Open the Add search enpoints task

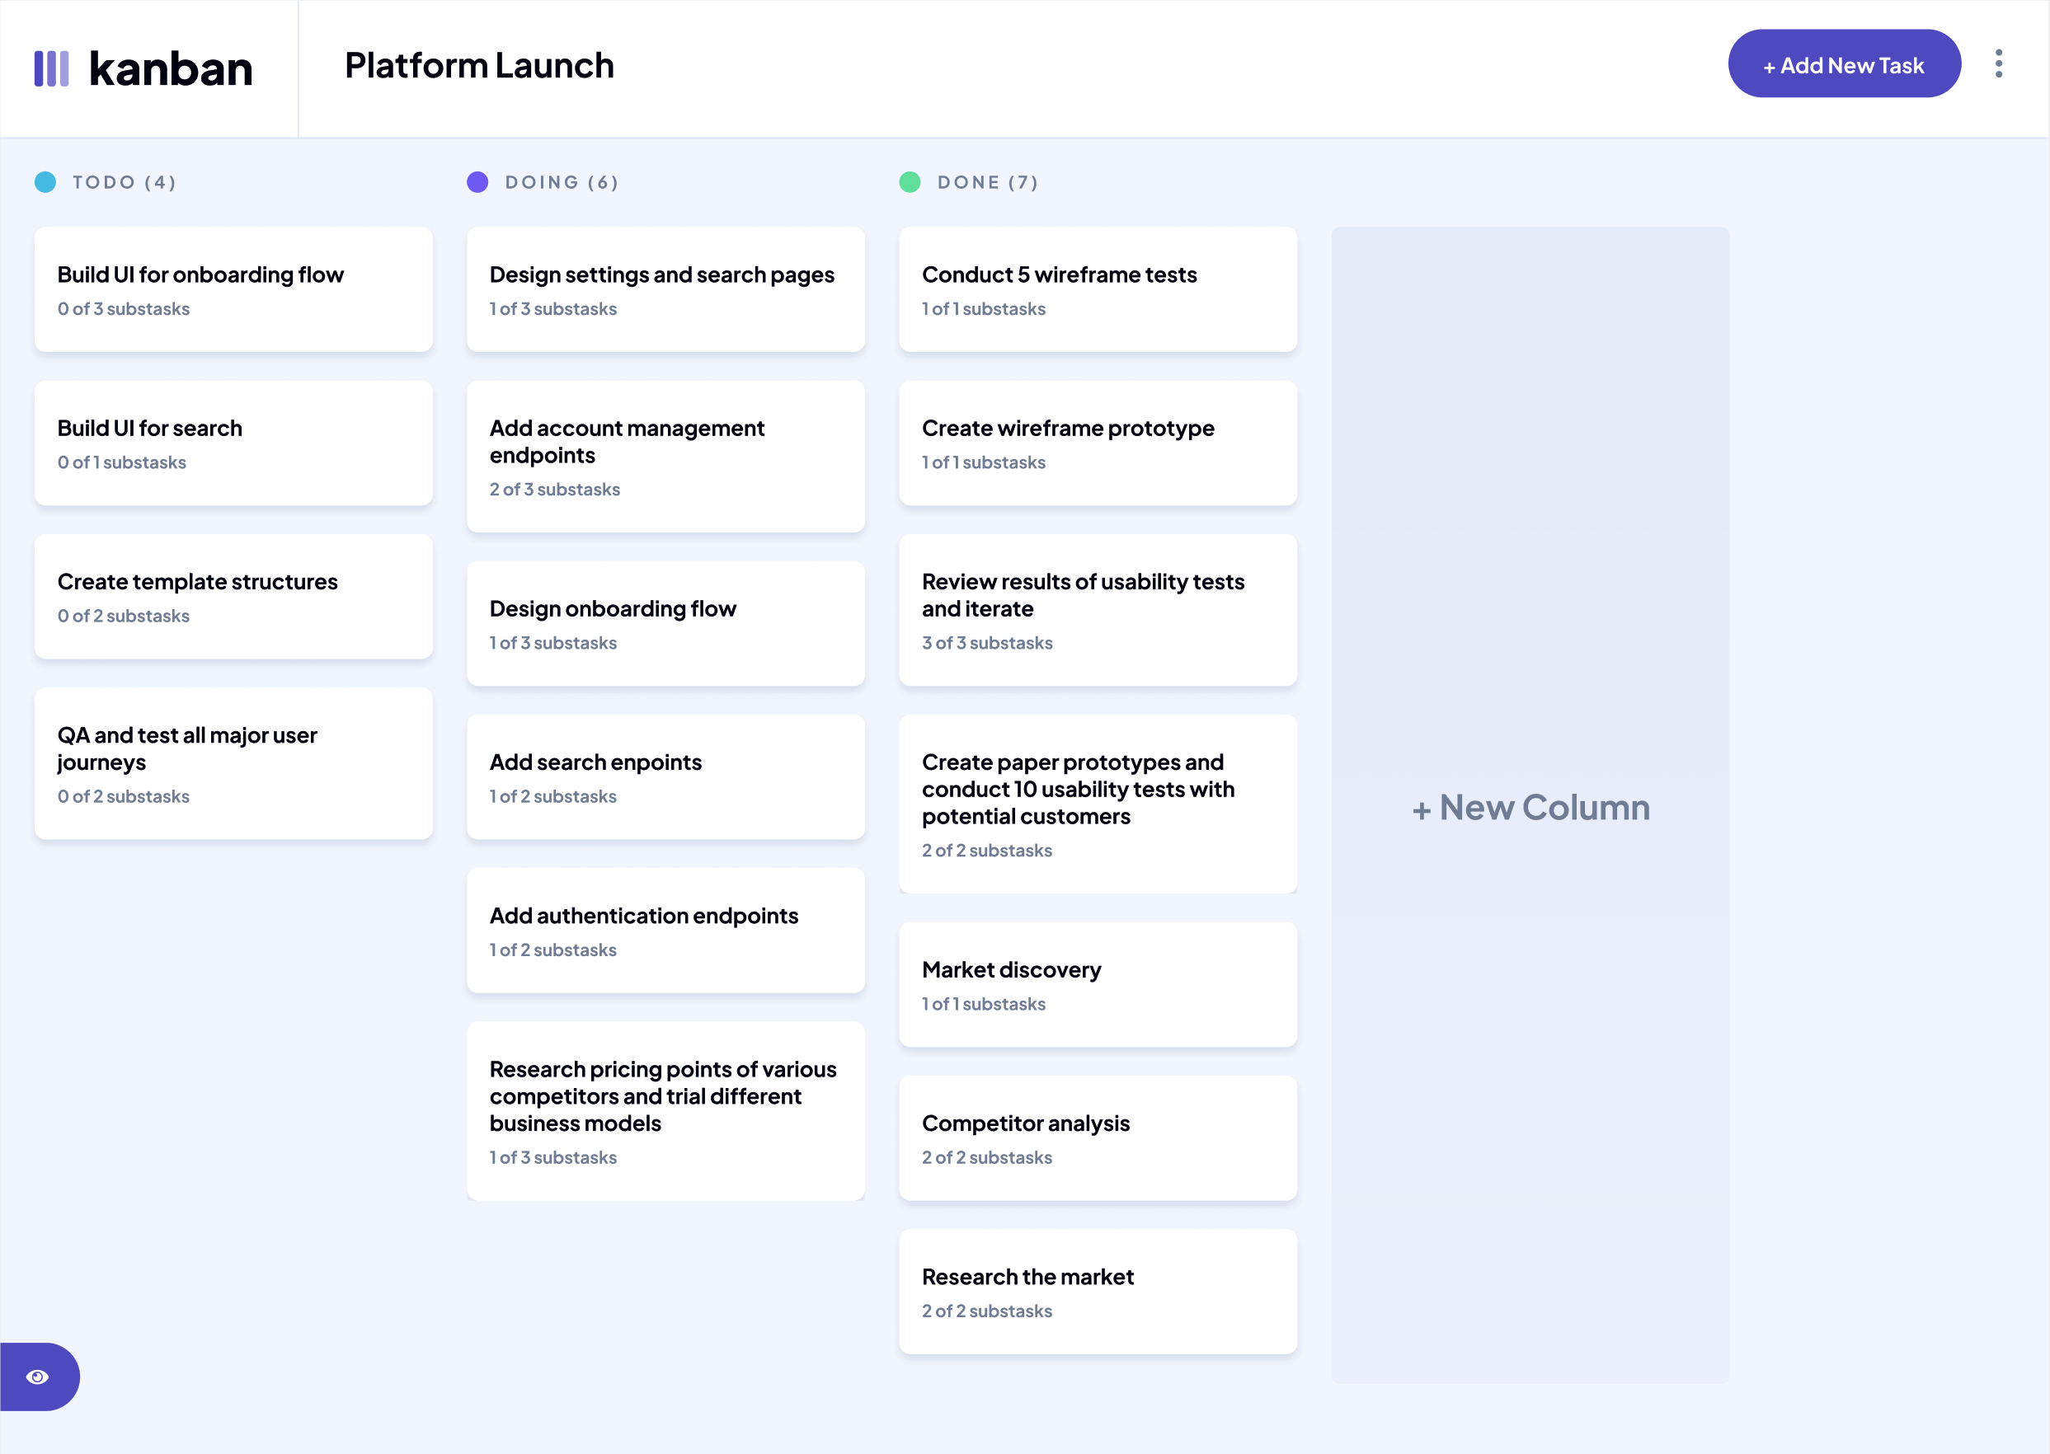tap(665, 777)
